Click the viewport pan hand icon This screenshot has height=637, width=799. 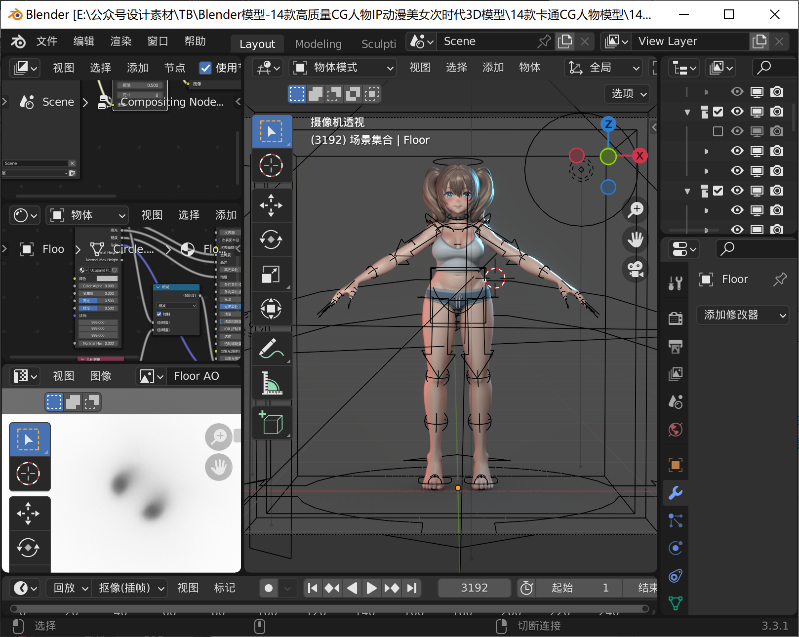636,240
